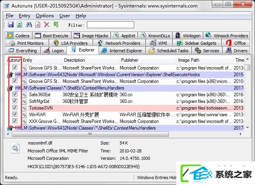The image size is (255, 185).
Task: Click the icon next to TortoiseSVN entry
Action: point(24,108)
